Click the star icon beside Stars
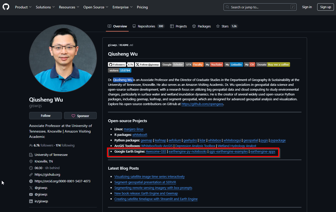Viewport: 336px width, 212px height. coord(218,26)
